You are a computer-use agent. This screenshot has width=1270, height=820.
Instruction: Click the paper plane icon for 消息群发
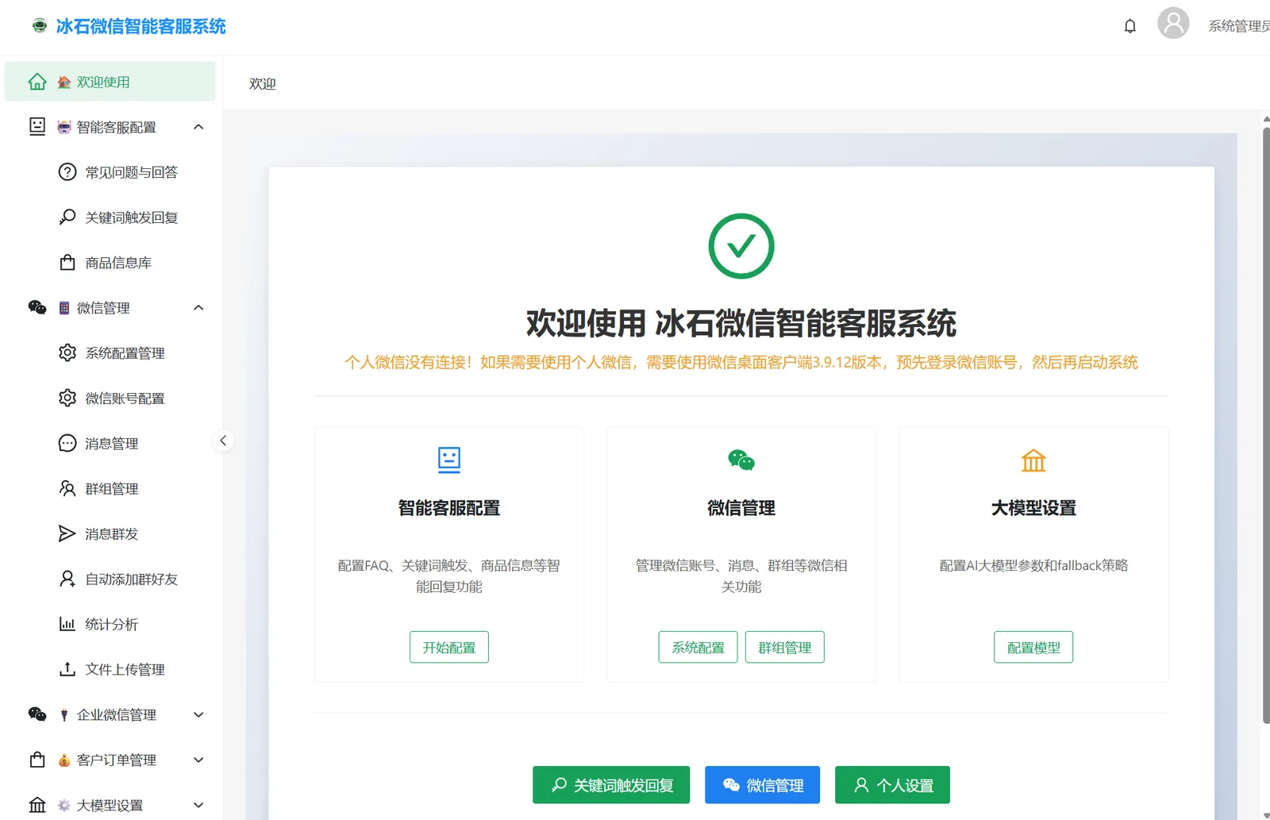[x=67, y=534]
